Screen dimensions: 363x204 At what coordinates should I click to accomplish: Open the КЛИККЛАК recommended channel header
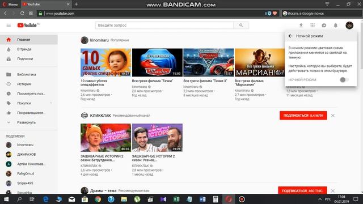pyautogui.click(x=100, y=116)
